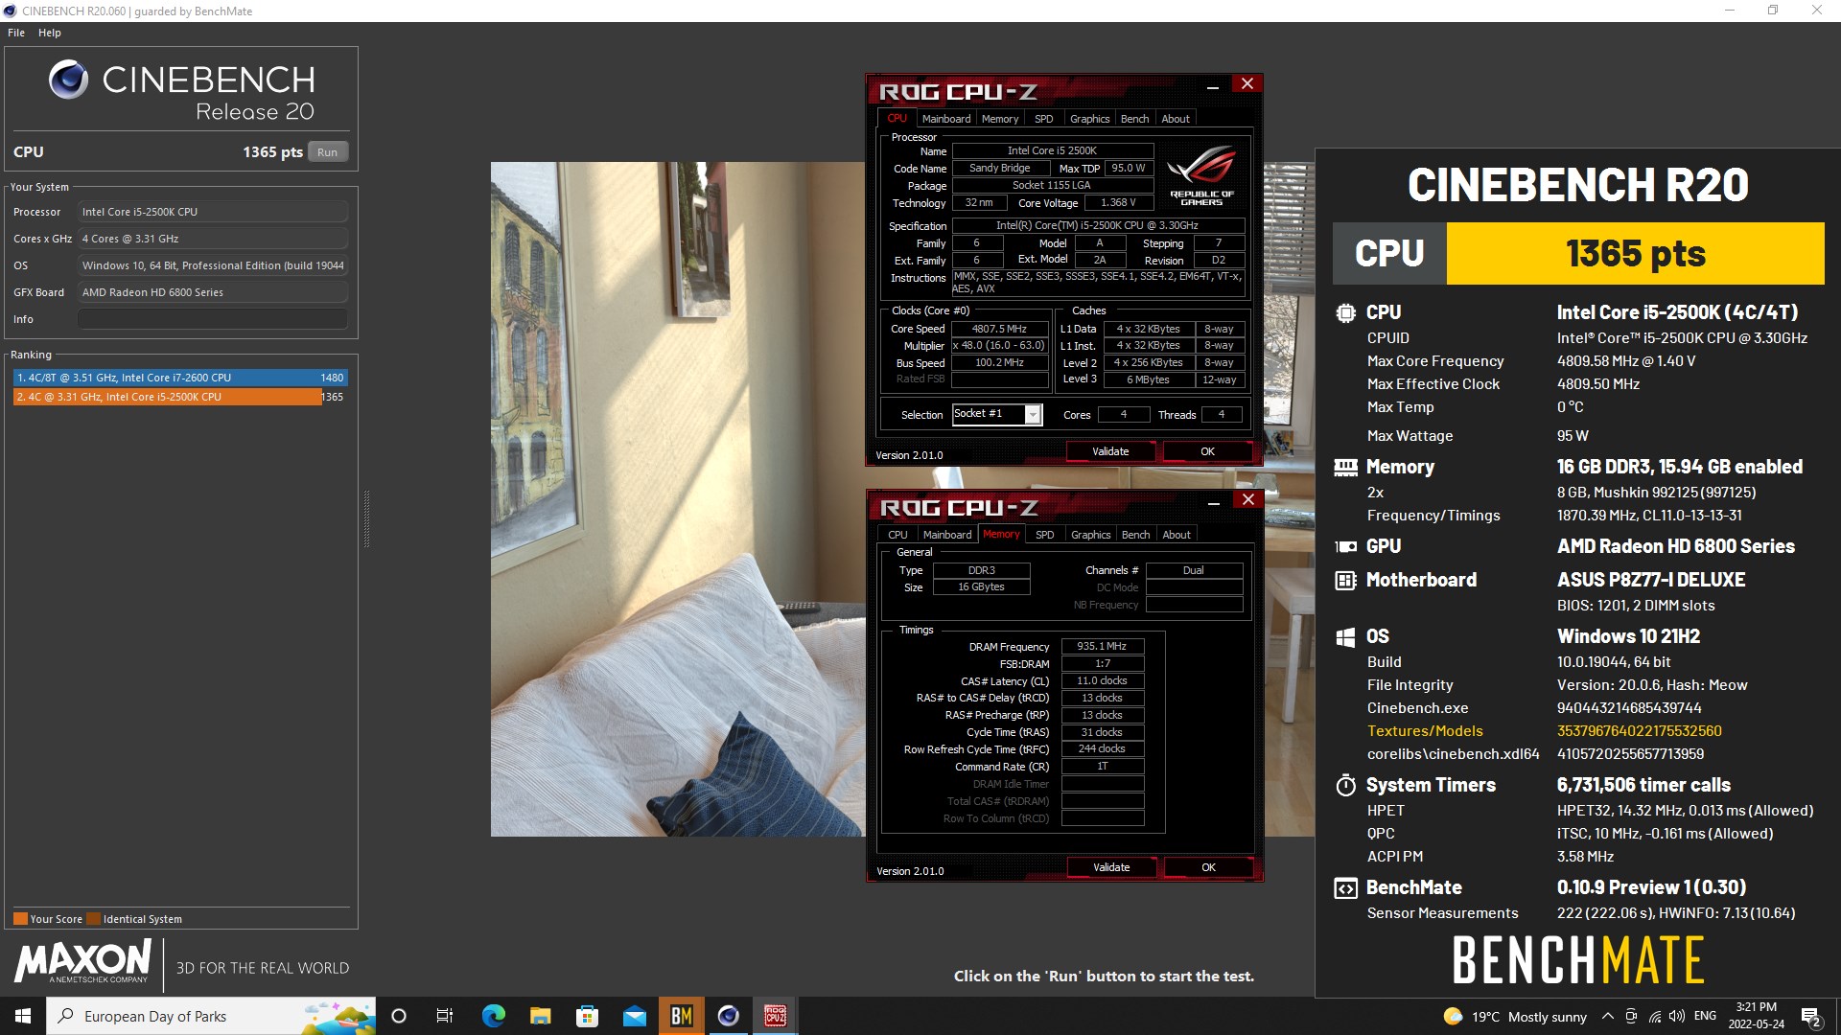The height and width of the screenshot is (1035, 1841).
Task: Switch to CPU tab in lower CPU-Z window
Action: (x=897, y=535)
